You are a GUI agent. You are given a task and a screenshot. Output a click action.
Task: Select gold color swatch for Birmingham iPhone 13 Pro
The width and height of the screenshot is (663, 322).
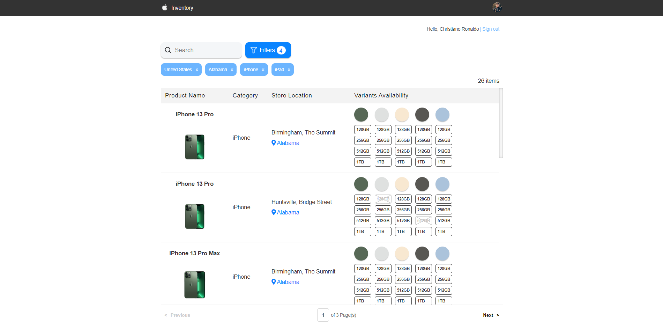click(402, 115)
